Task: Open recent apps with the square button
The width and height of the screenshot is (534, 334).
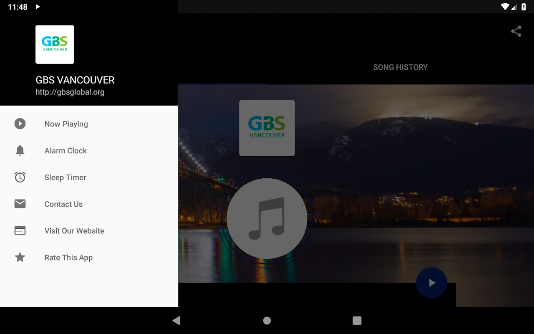Action: point(357,321)
